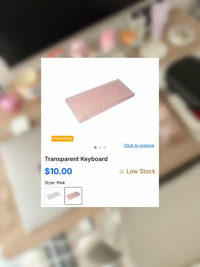This screenshot has width=200, height=267.
Task: Click the Low Stock status text
Action: click(141, 171)
